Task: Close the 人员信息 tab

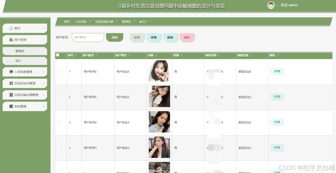Action: point(90,21)
